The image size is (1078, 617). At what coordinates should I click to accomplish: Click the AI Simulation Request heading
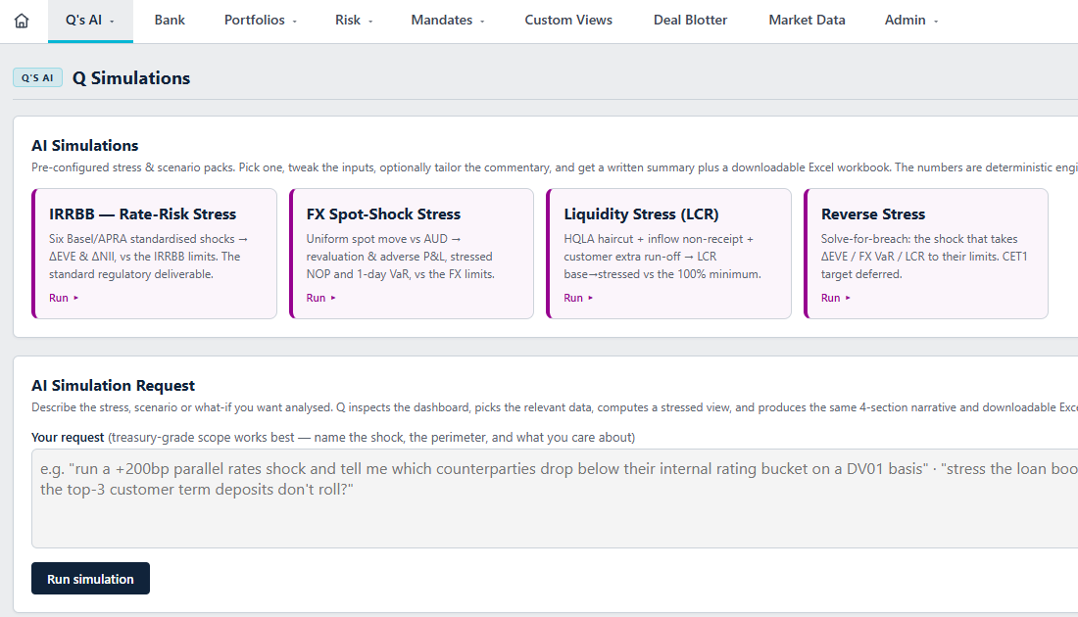point(113,386)
